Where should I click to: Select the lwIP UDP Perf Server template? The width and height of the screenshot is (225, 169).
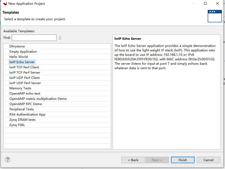point(57,83)
